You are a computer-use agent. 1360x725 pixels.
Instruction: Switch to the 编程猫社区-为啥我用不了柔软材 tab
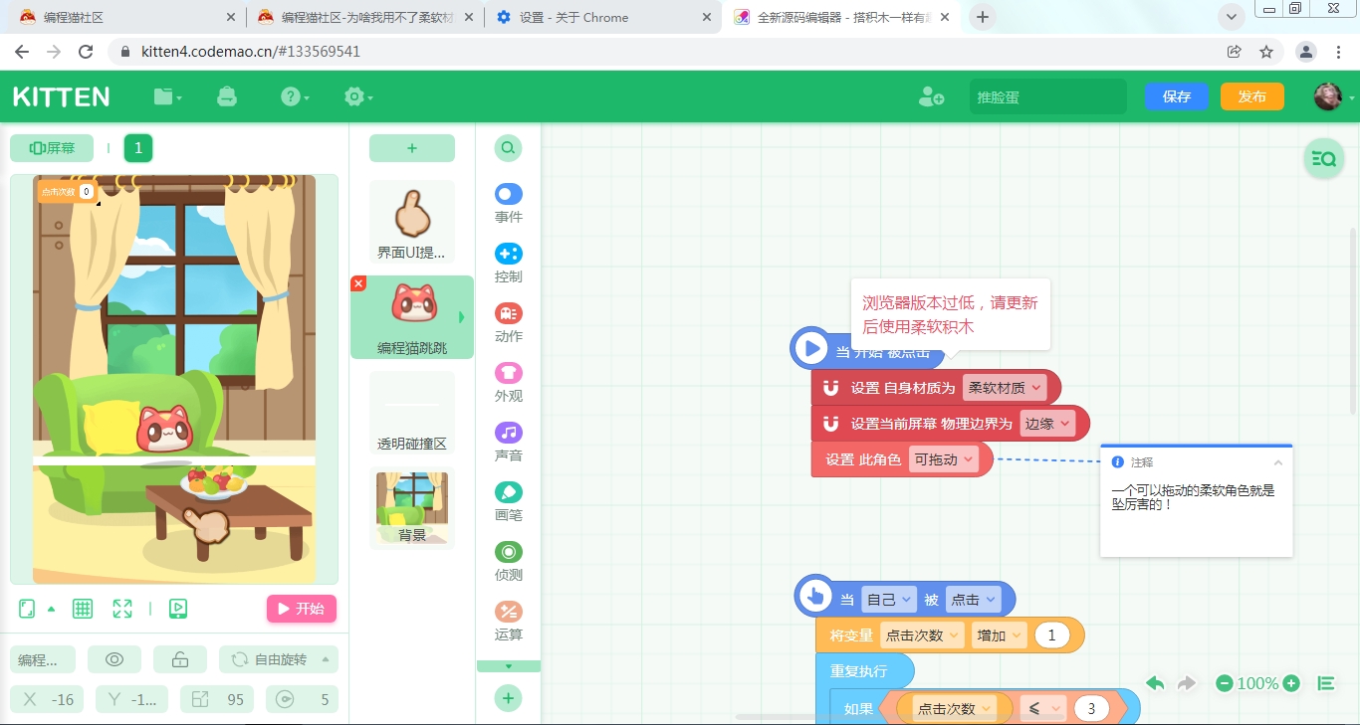coord(362,17)
